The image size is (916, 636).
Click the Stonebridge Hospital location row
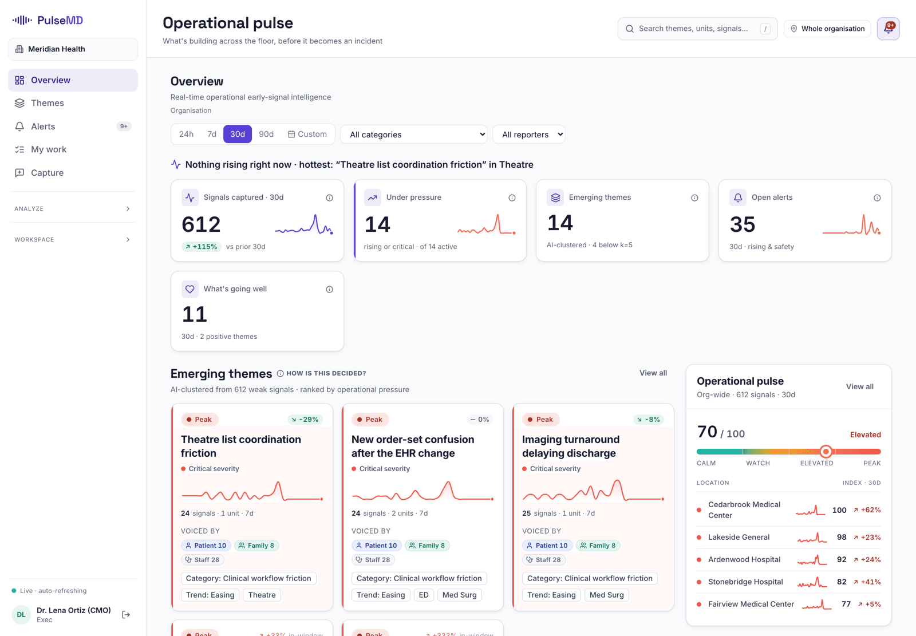[x=788, y=582]
